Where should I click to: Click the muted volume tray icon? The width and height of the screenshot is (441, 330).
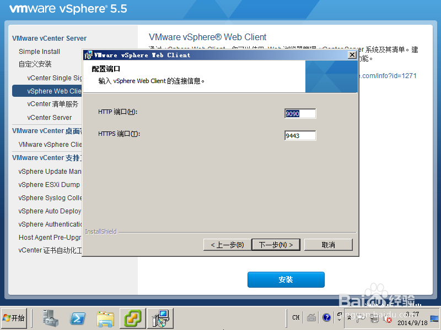coord(388,318)
